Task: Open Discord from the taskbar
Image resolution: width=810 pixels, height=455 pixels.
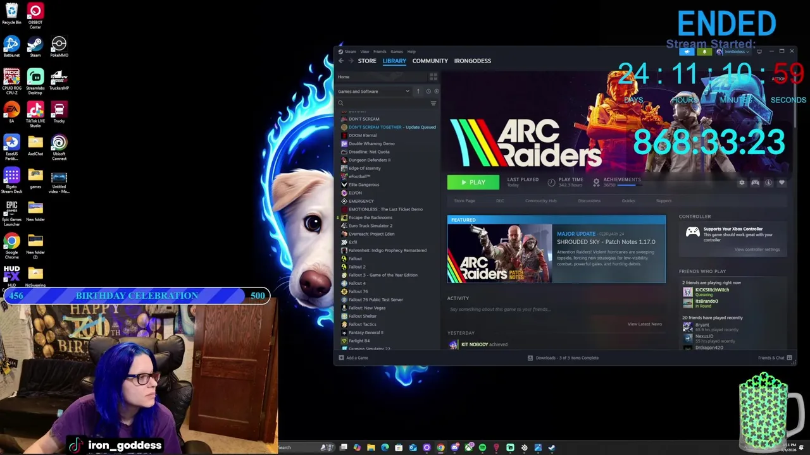Action: 454,447
